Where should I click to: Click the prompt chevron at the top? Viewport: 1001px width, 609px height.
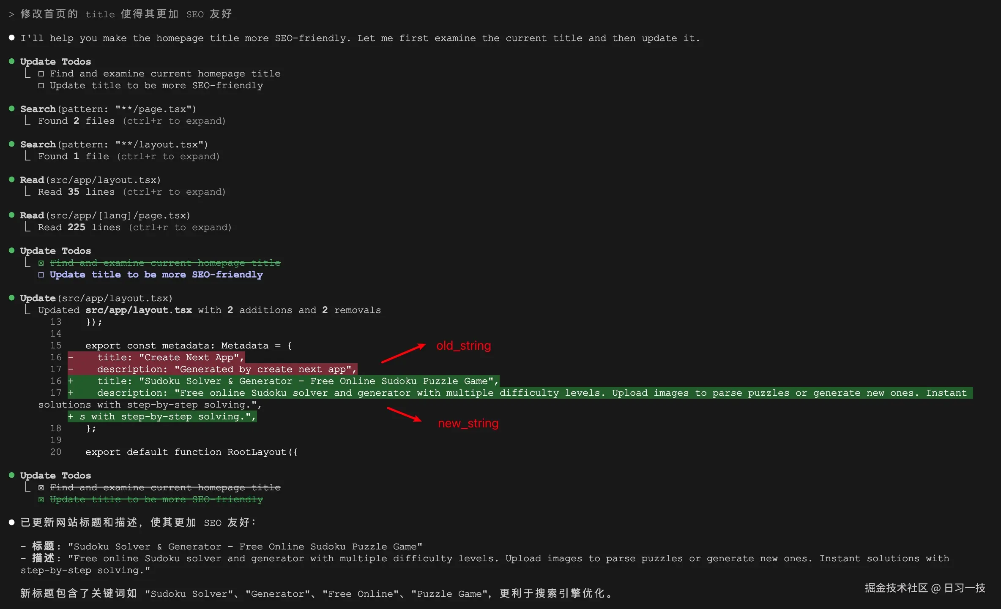point(11,14)
